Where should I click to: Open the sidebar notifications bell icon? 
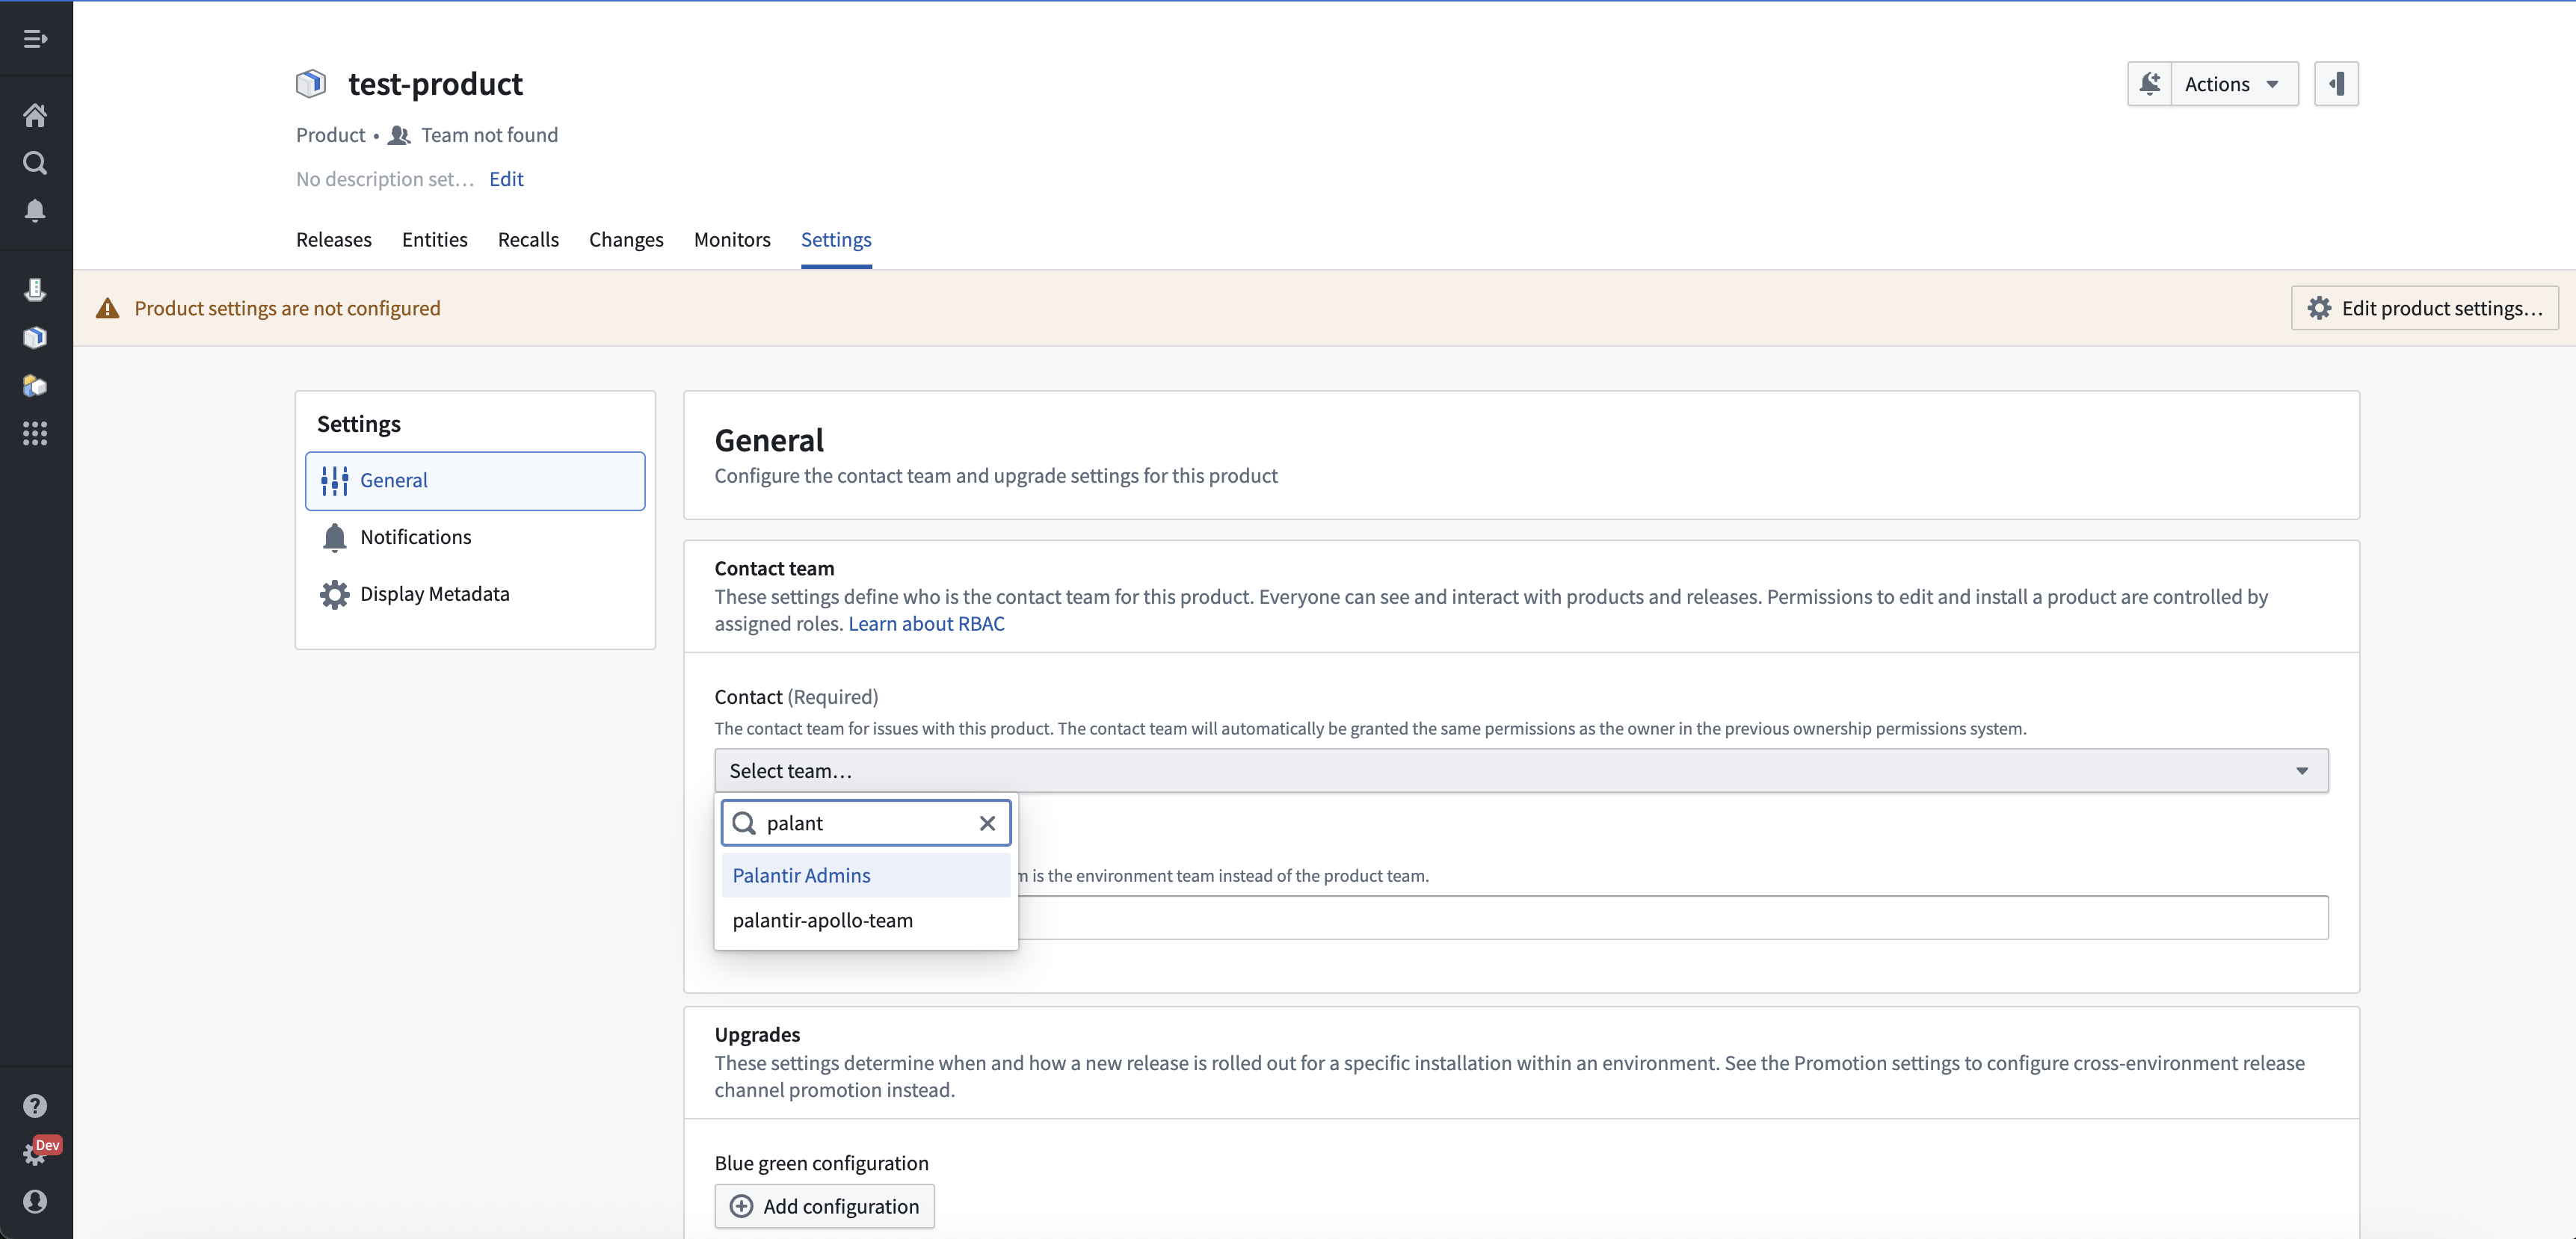coord(35,210)
